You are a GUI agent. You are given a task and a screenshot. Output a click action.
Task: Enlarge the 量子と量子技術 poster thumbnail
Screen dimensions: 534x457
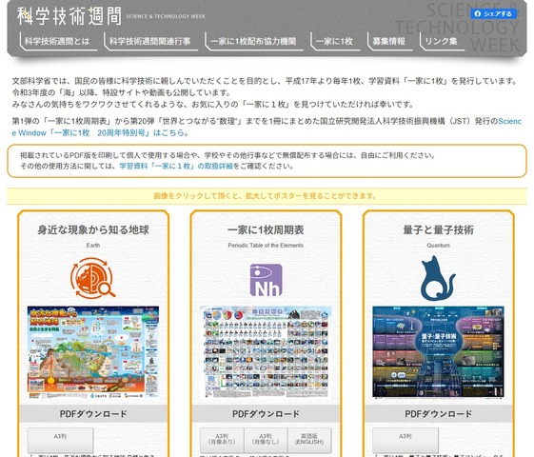(x=438, y=352)
